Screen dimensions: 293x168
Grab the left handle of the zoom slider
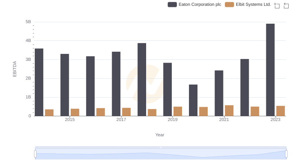click(35, 154)
